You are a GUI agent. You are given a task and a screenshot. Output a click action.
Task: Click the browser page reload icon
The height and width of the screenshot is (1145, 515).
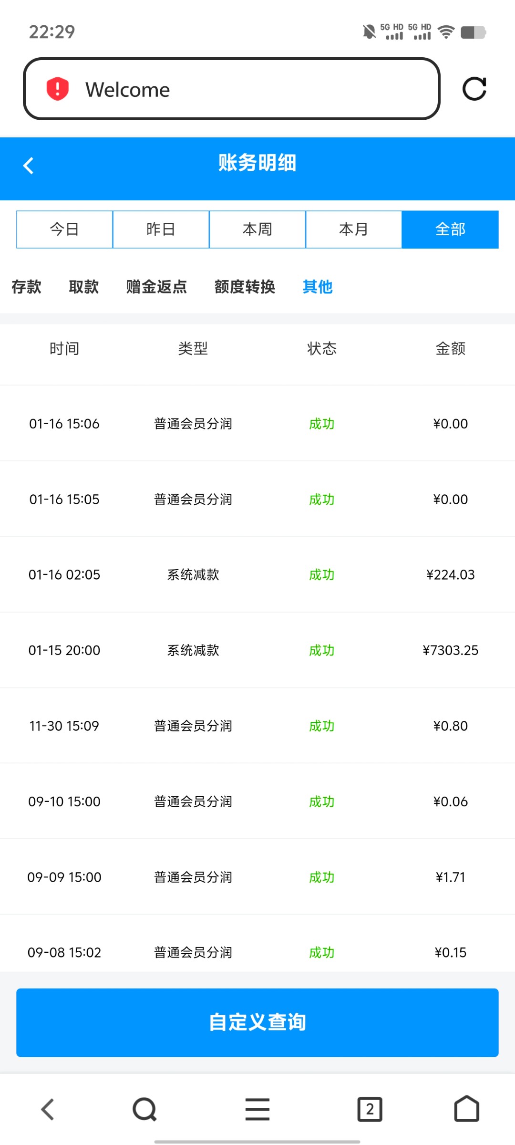click(474, 89)
